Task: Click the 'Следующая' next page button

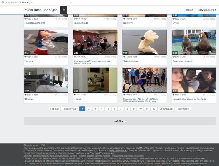Action: 166,109
